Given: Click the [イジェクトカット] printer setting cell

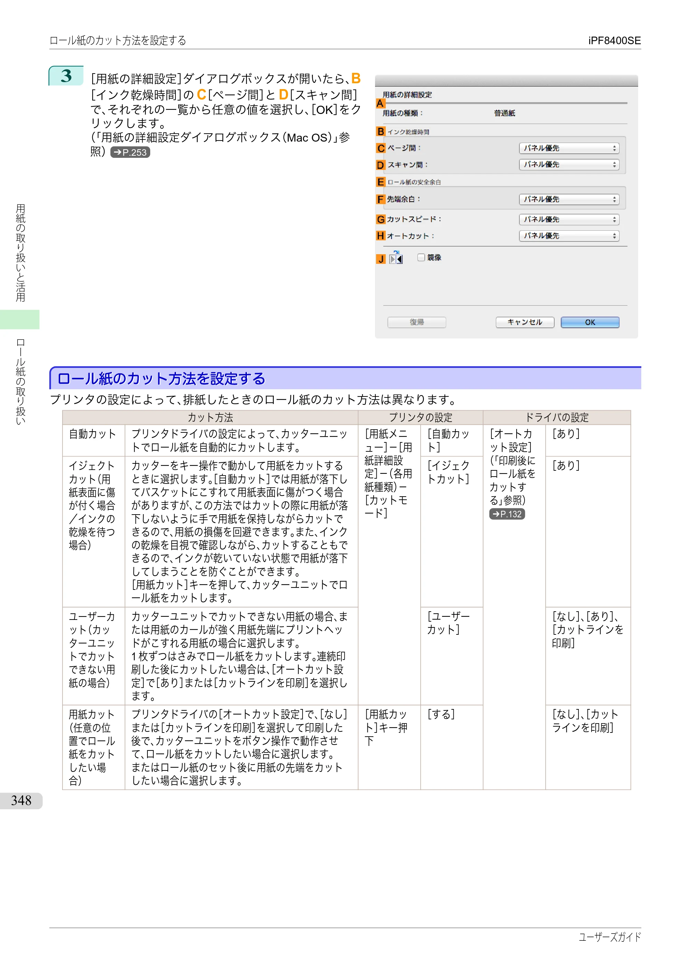Looking at the screenshot, I should pyautogui.click(x=451, y=531).
